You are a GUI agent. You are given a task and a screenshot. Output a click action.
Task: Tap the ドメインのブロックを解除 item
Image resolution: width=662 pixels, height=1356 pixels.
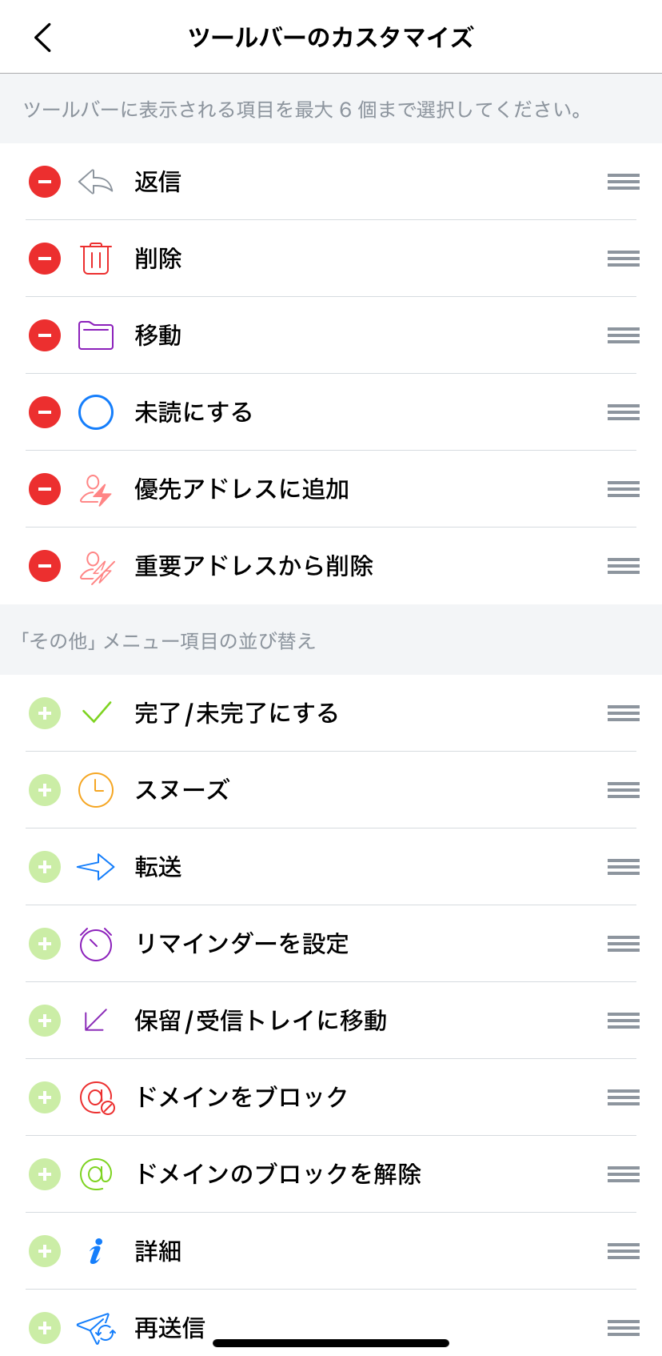pyautogui.click(x=277, y=1174)
